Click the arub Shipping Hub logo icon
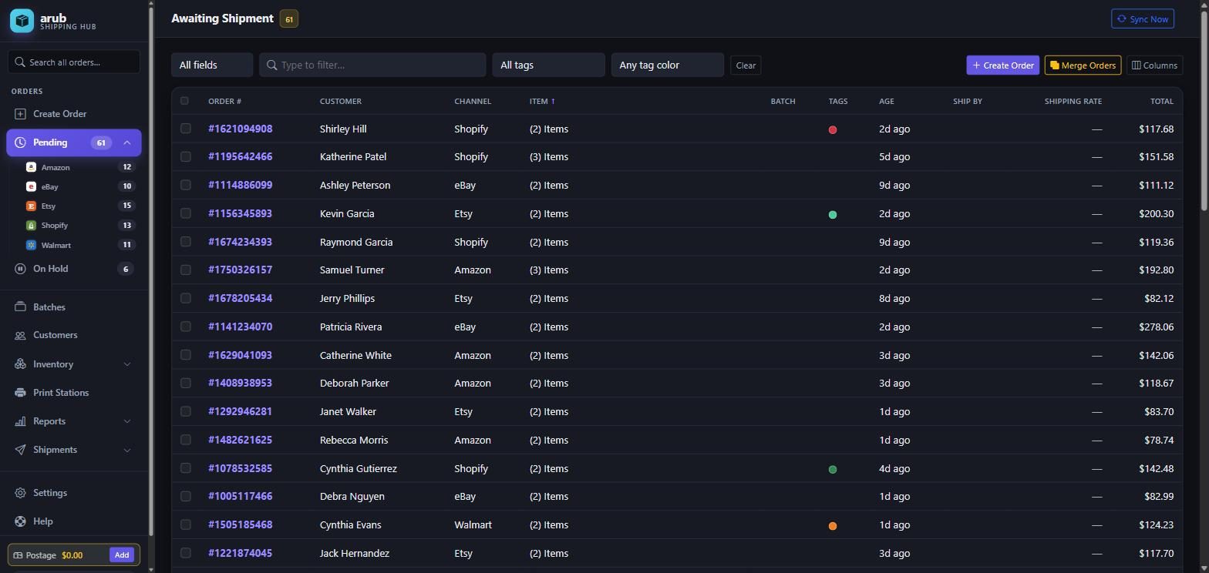Viewport: 1209px width, 573px height. 22,21
